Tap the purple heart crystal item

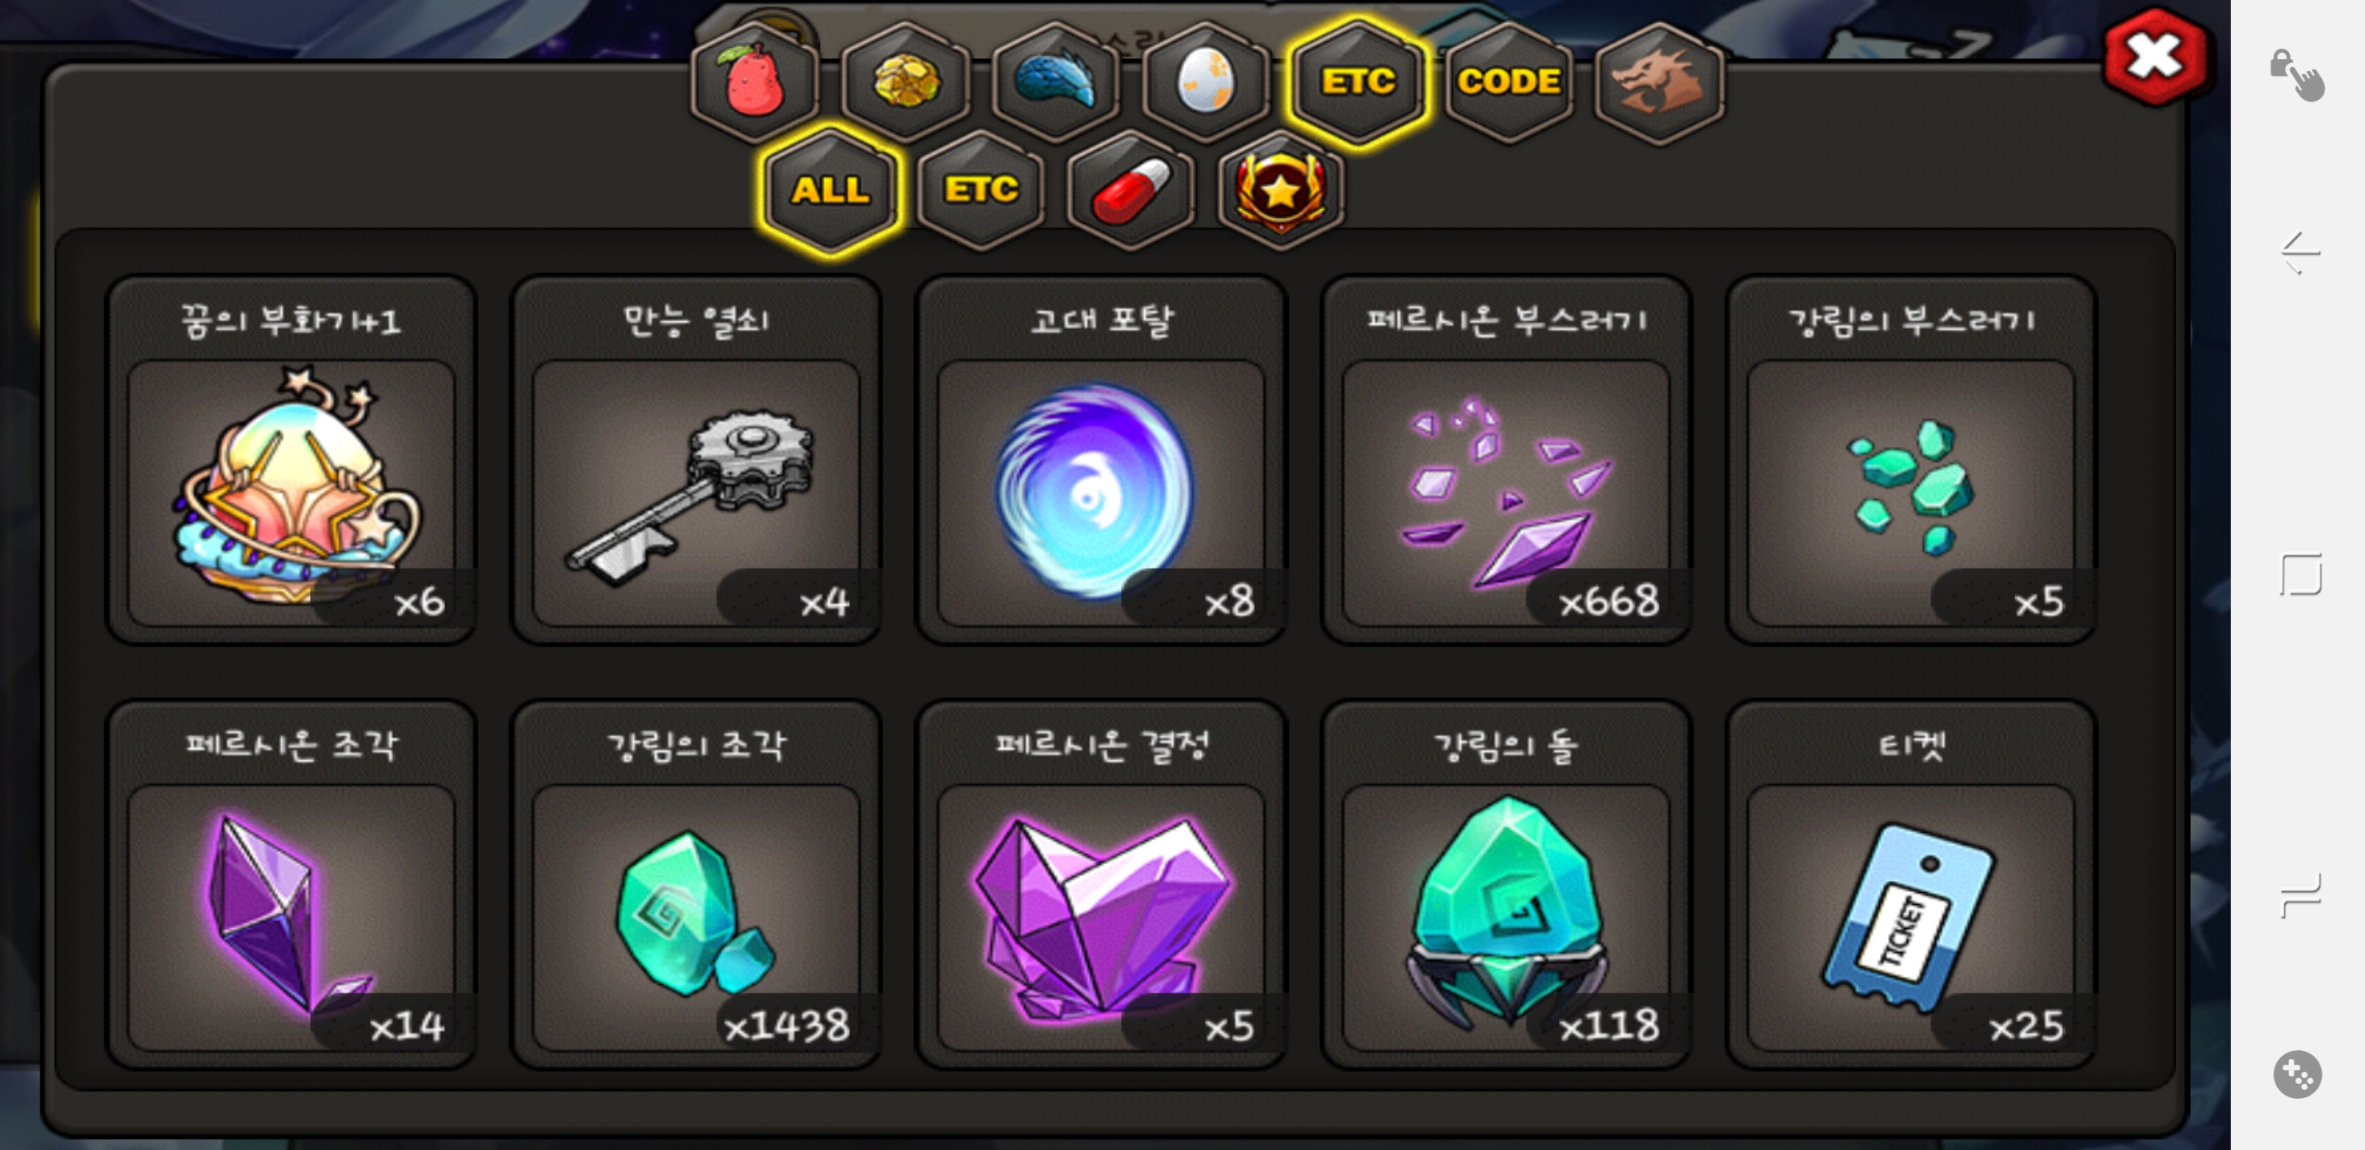coord(1102,885)
